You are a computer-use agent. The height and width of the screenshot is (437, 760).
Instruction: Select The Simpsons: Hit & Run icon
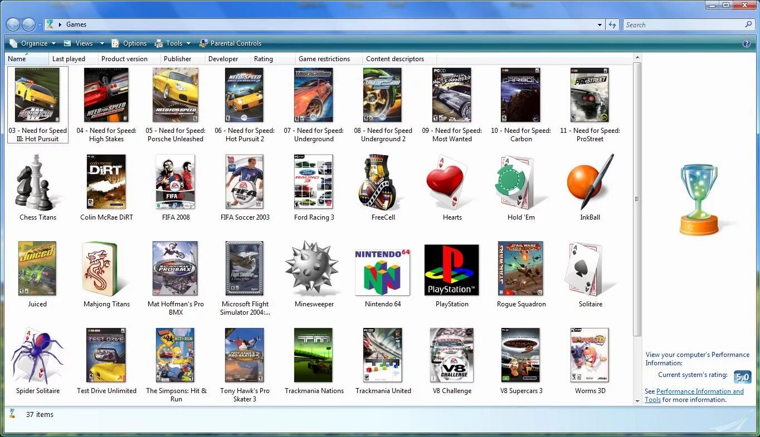(x=176, y=355)
